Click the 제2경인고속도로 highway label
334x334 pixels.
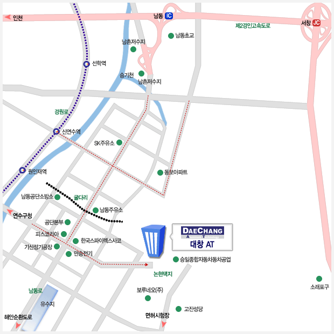pos(253,25)
